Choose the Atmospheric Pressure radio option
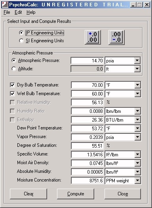Image resolution: width=152 pixels, height=208 pixels. coord(14,60)
